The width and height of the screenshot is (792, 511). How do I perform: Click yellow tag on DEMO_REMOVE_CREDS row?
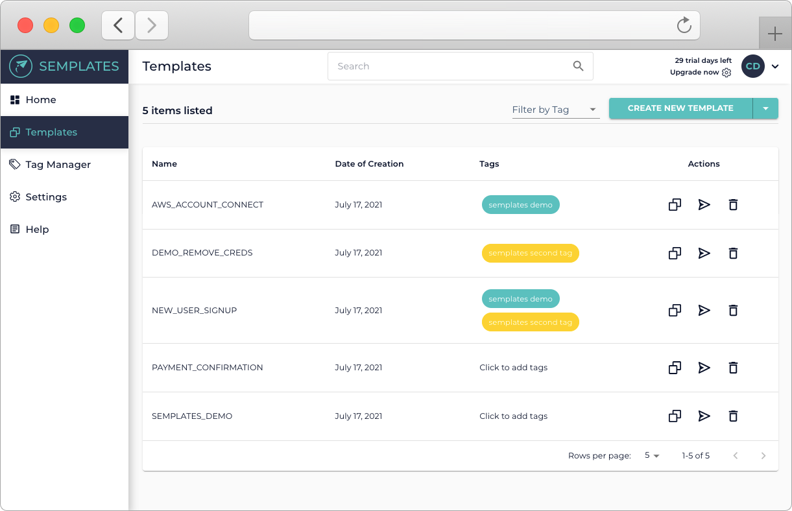pos(530,253)
